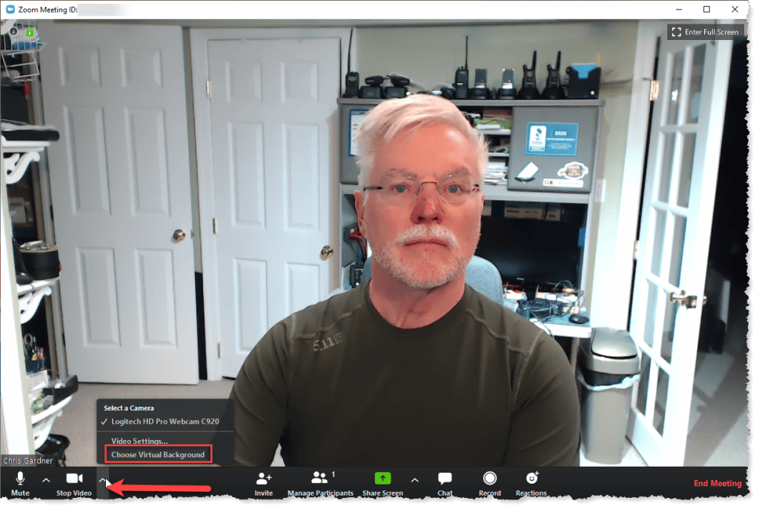Enter Full Screen mode
The image size is (759, 509).
(x=705, y=32)
